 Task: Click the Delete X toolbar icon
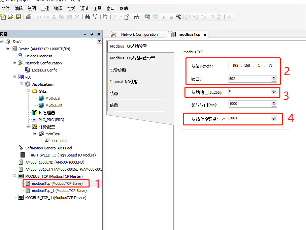point(77,17)
